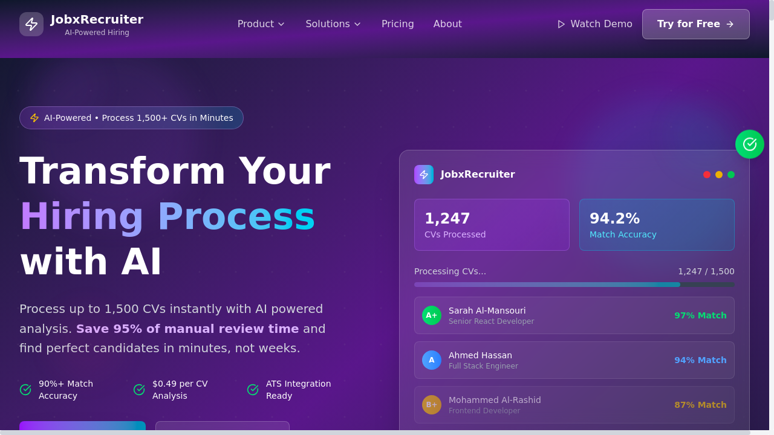The width and height of the screenshot is (774, 435).
Task: Click the lightning icon in dashboard card header
Action: 424,175
